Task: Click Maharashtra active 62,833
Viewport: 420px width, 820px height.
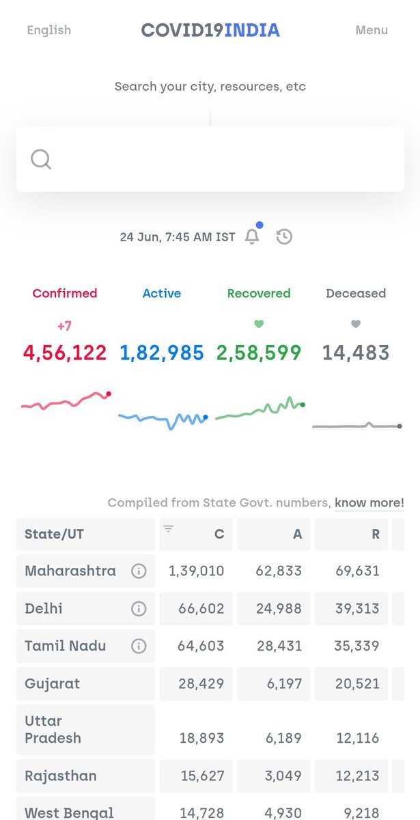Action: click(279, 571)
